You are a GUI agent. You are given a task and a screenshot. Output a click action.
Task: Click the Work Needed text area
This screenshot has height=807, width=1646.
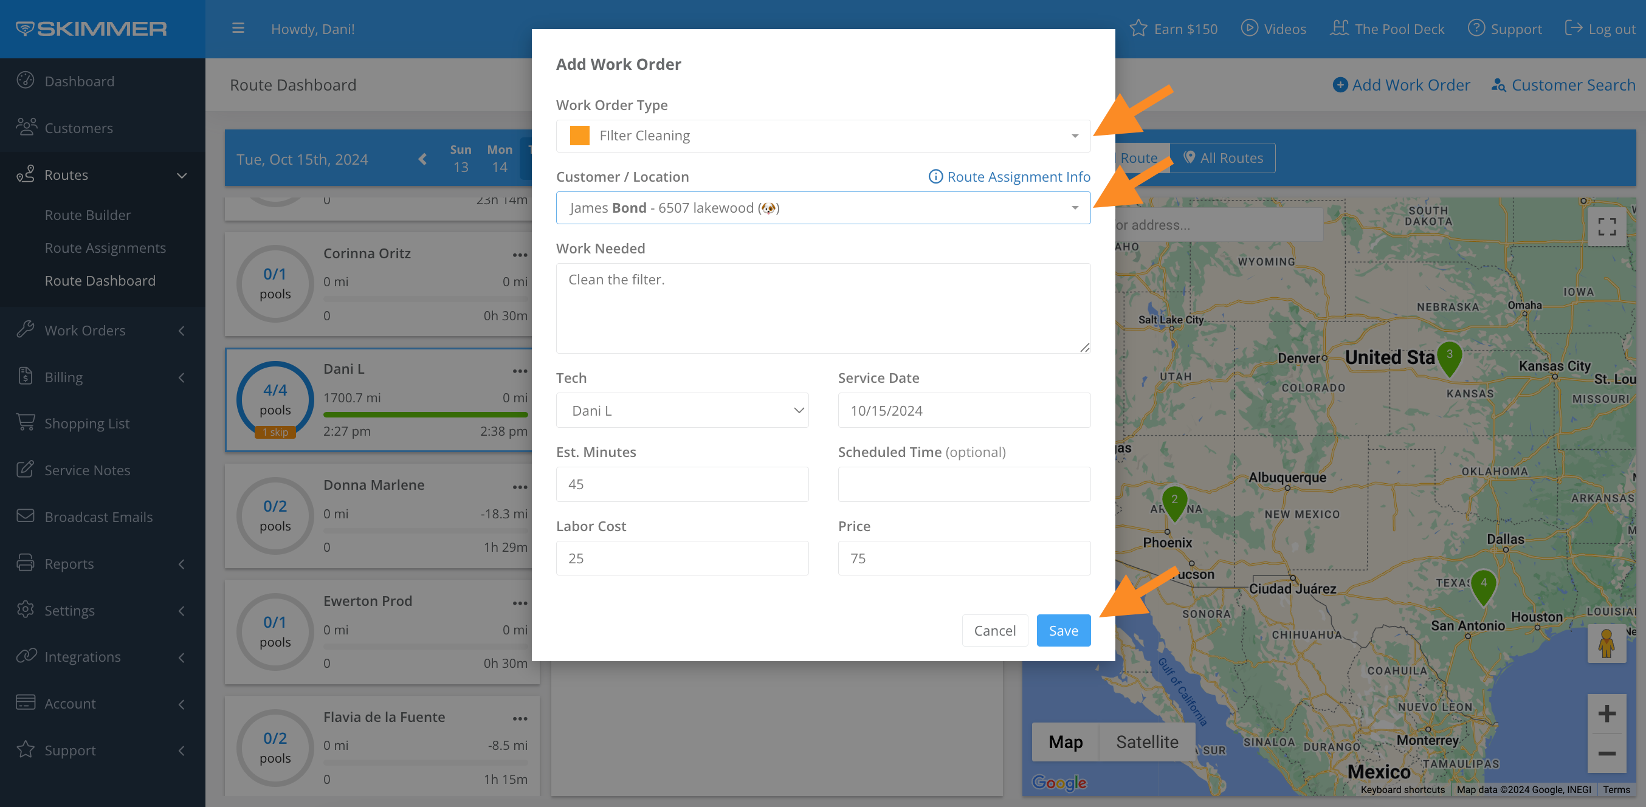pos(823,308)
